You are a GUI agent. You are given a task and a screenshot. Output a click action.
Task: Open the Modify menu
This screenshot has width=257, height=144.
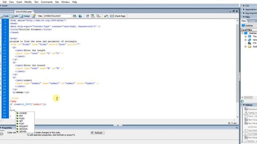point(28,2)
